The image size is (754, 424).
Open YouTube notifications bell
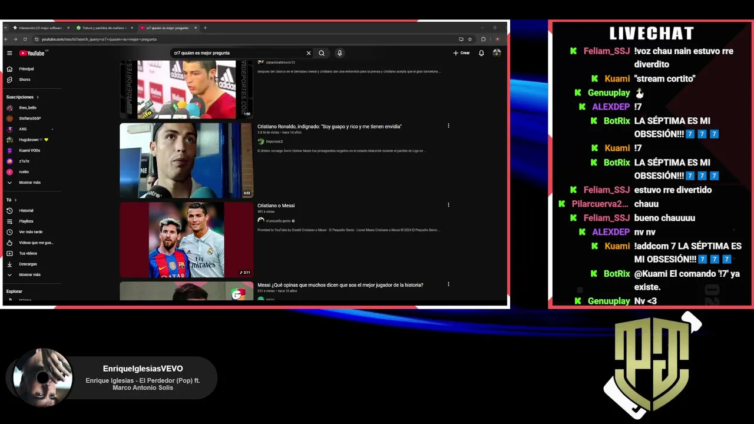(481, 53)
